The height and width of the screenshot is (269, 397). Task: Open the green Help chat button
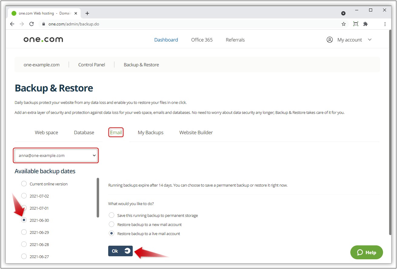(x=367, y=252)
